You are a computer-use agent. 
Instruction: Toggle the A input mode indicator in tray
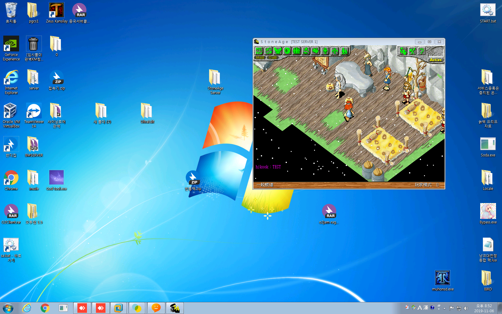(x=420, y=308)
